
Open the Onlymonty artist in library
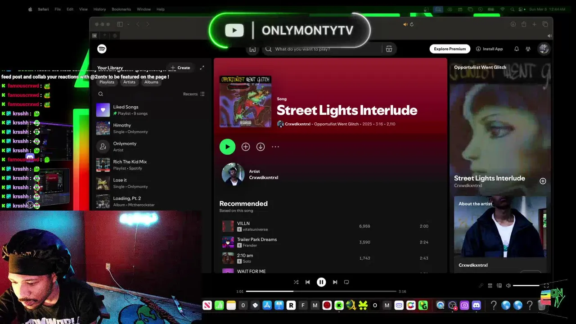click(x=151, y=147)
